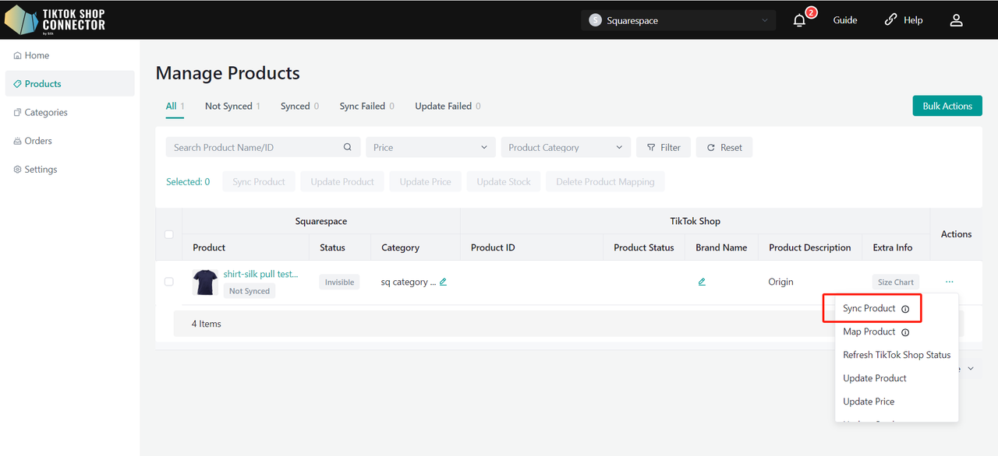
Task: Click the Bulk Actions button
Action: click(947, 106)
